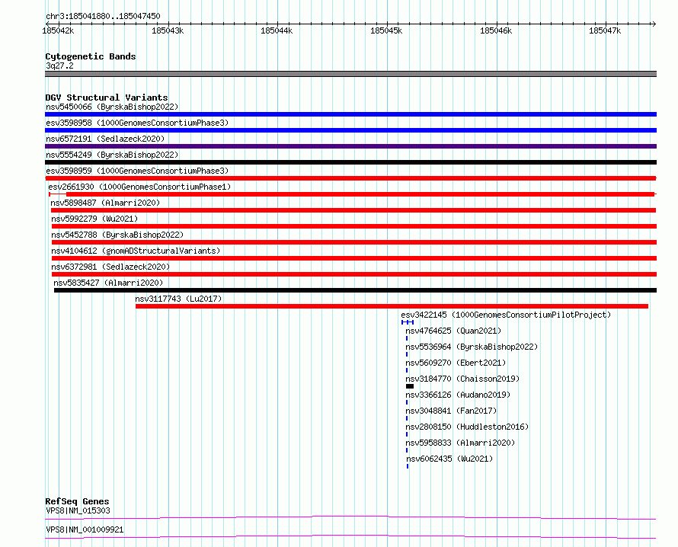
Task: Select the gray 3q27.2 cytogenetic band bar
Action: 350,74
